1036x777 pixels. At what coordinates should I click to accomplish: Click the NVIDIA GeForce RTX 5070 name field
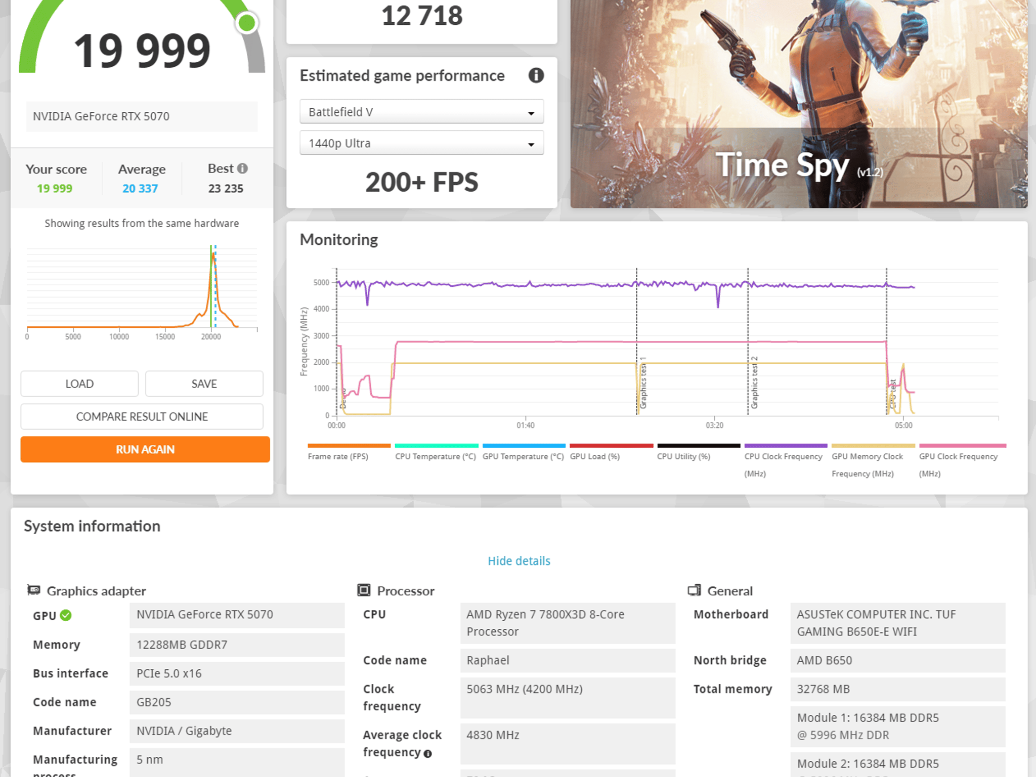click(x=142, y=116)
